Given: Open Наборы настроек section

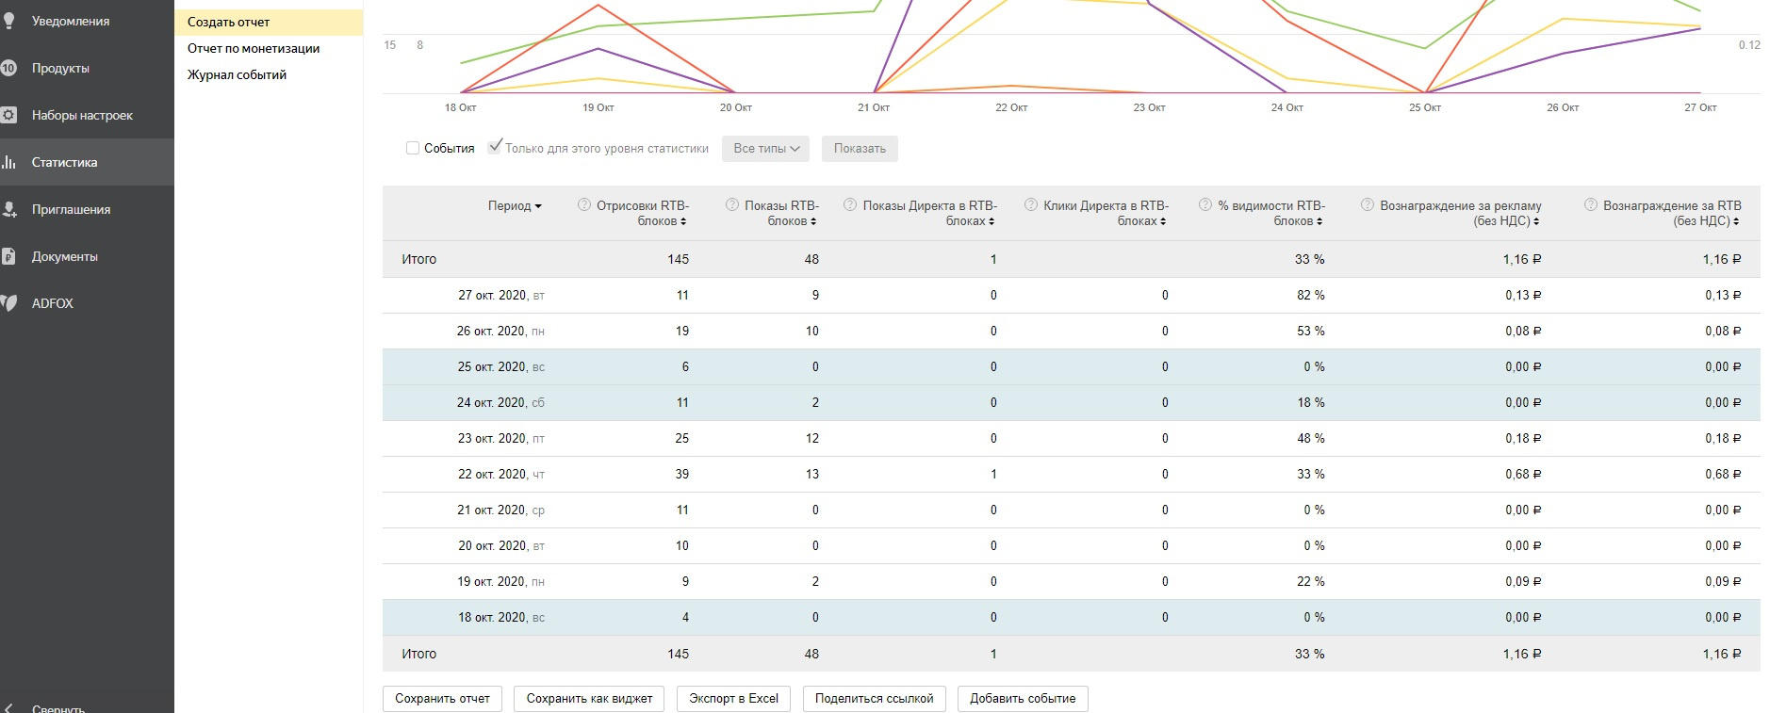Looking at the screenshot, I should [x=82, y=115].
